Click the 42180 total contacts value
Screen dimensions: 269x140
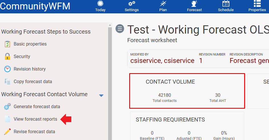click(165, 95)
